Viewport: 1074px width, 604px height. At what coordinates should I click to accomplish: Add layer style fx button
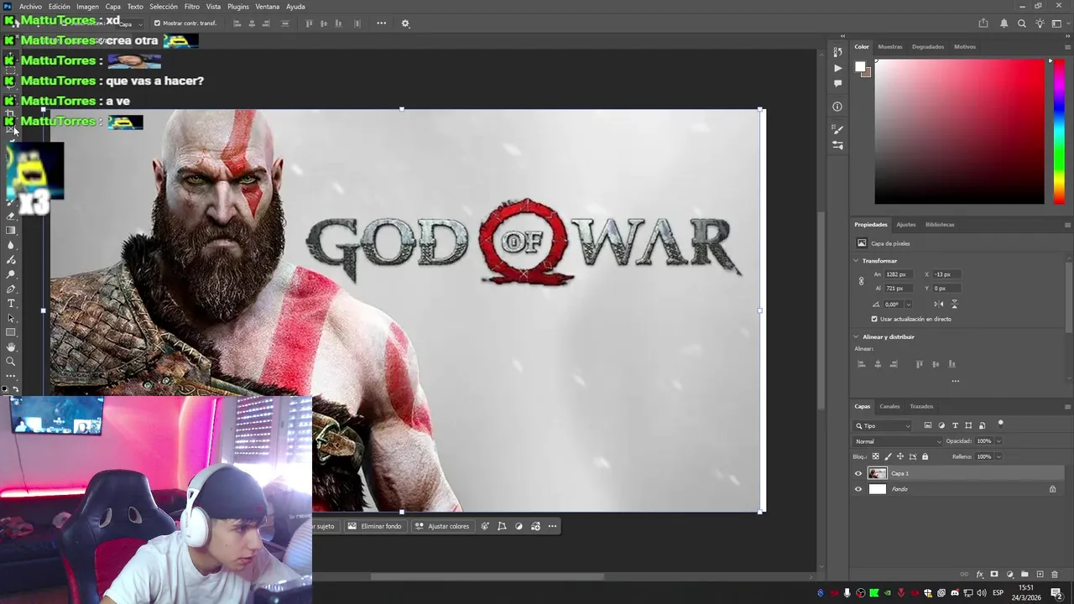(x=979, y=575)
